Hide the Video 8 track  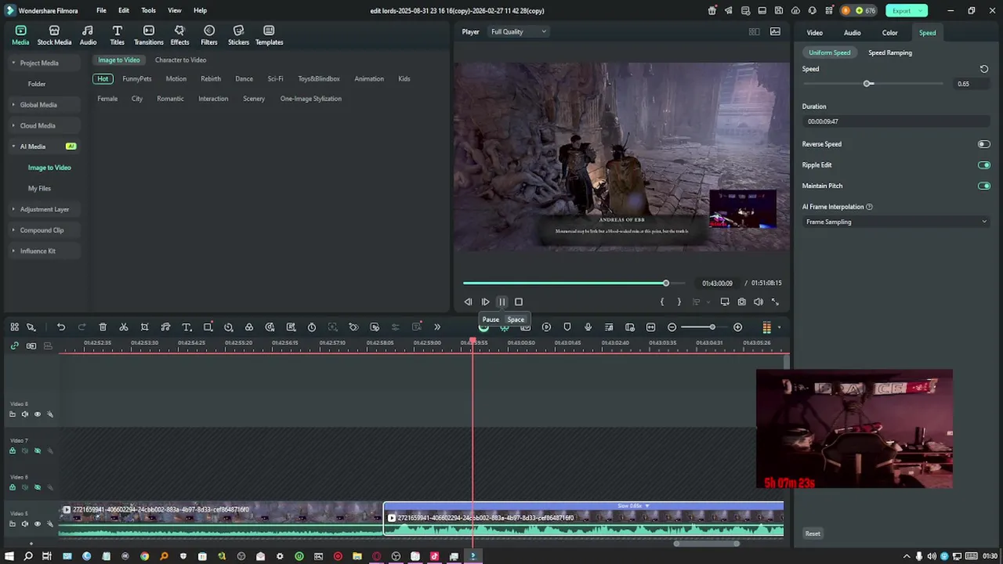point(37,414)
